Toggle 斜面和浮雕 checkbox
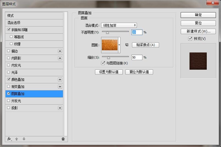The image size is (221, 147). 9,30
